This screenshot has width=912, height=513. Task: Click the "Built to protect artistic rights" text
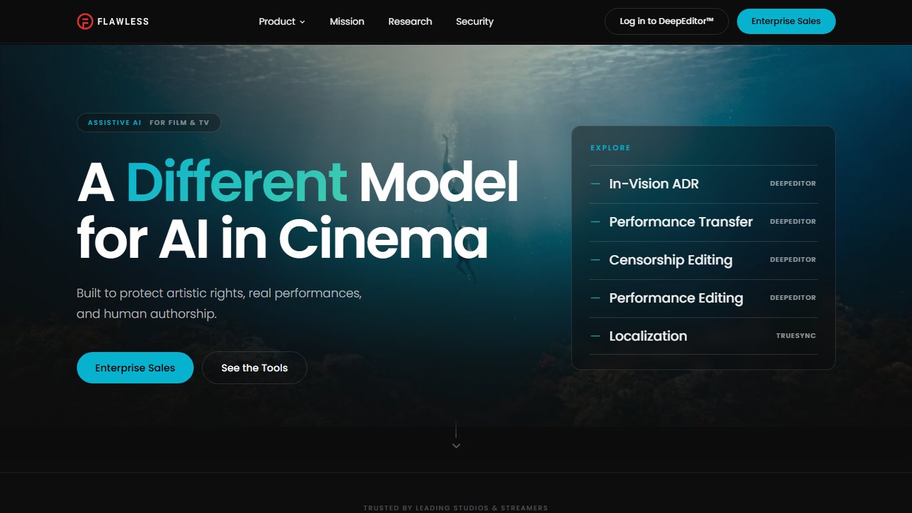219,303
